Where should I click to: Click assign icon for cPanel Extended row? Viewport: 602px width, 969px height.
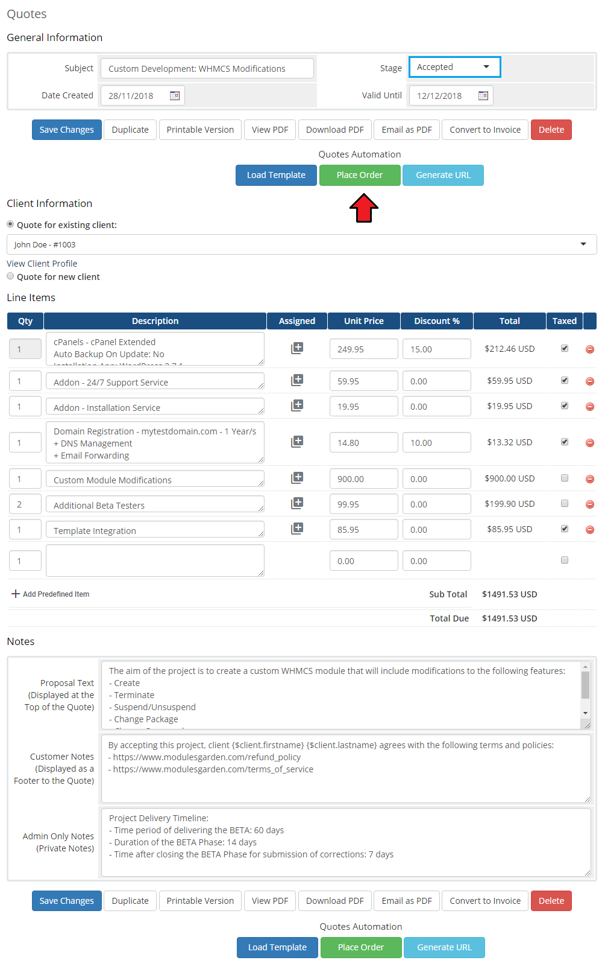point(297,348)
